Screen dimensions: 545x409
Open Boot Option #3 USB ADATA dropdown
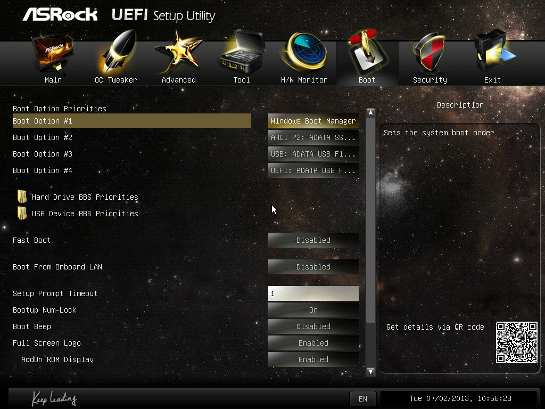tap(313, 154)
